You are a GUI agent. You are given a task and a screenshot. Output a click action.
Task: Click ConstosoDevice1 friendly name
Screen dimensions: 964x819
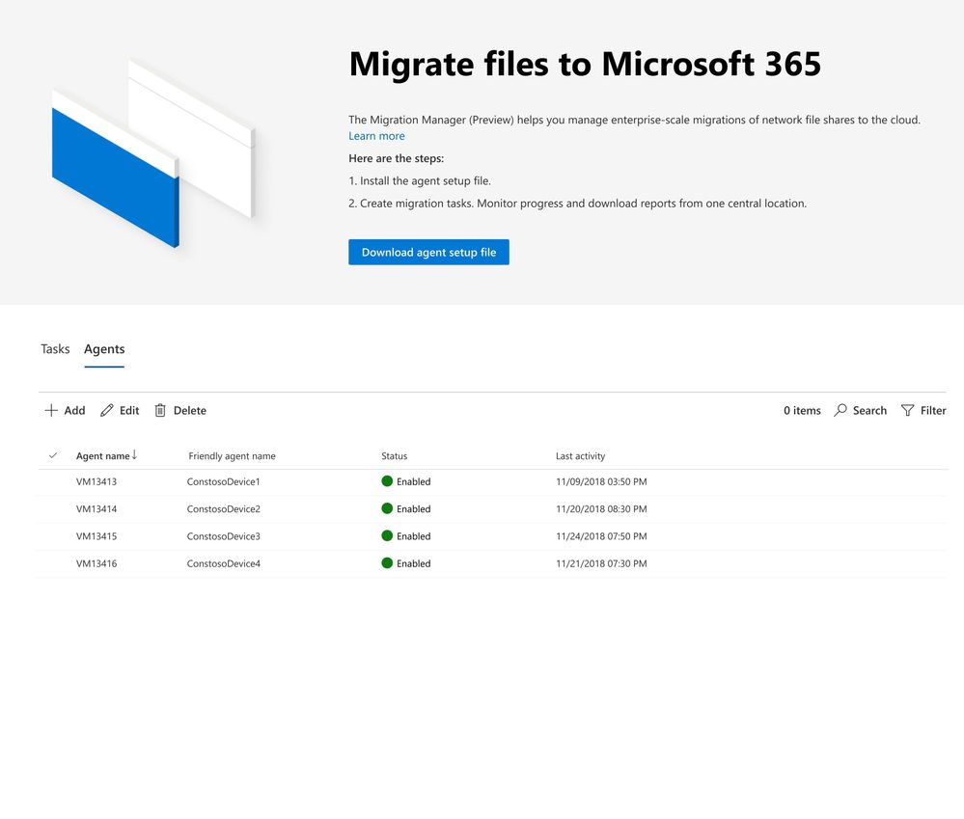tap(224, 481)
